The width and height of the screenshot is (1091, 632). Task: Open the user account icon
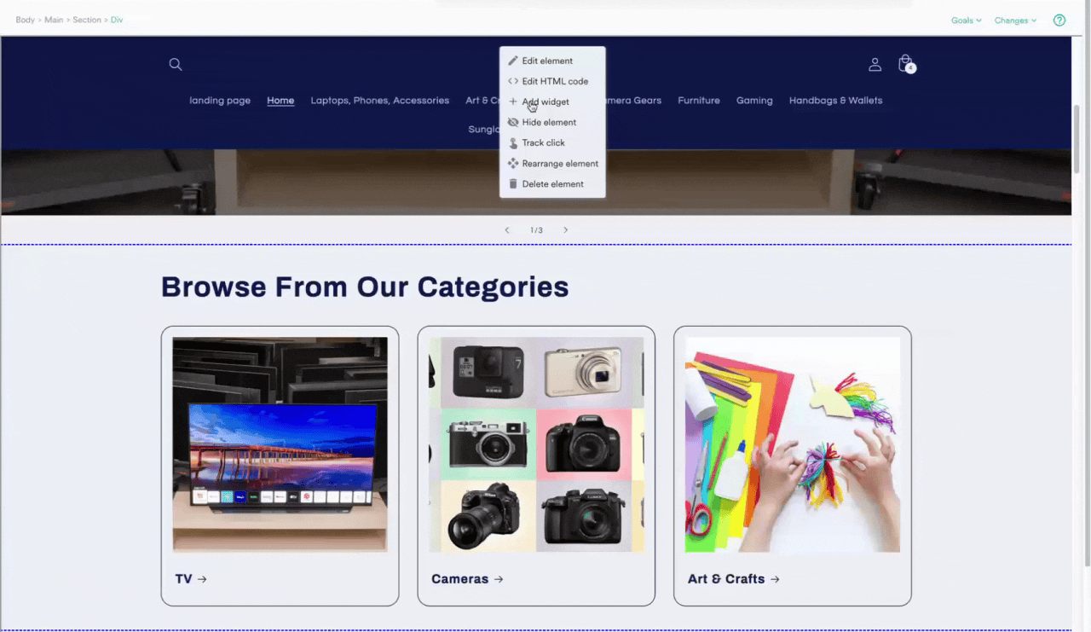tap(875, 64)
